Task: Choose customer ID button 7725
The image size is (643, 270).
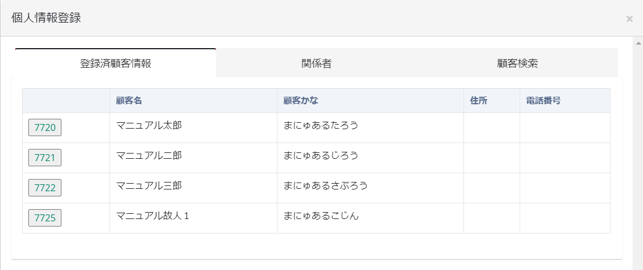Action: coord(45,218)
